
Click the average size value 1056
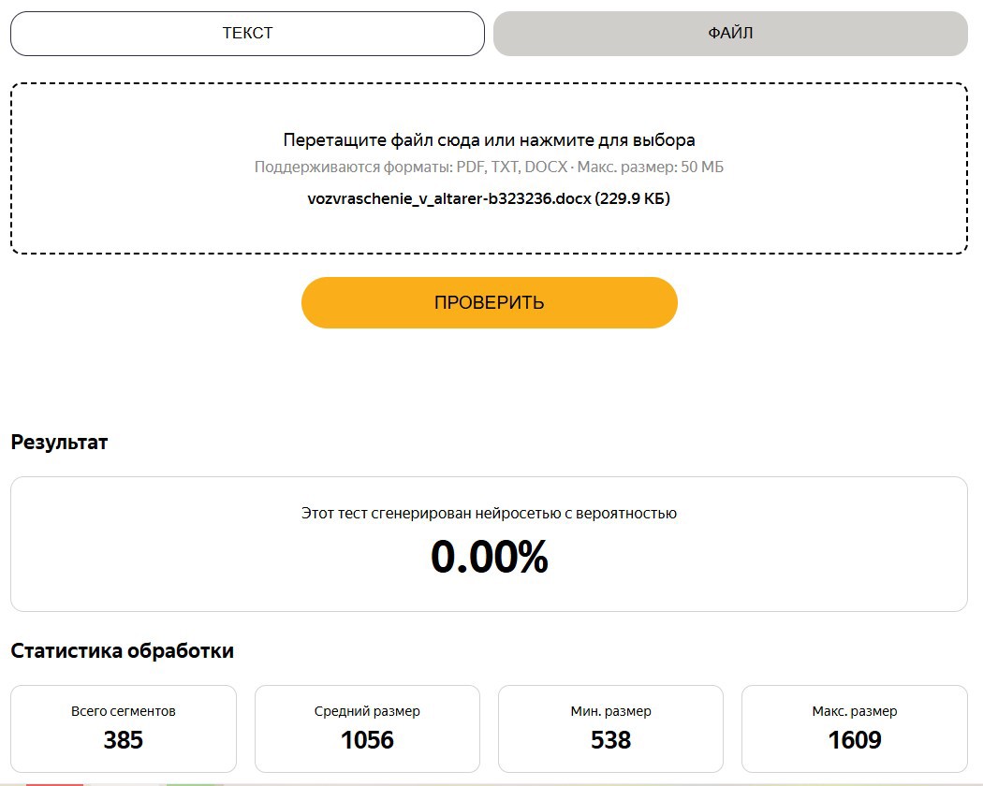pyautogui.click(x=367, y=740)
